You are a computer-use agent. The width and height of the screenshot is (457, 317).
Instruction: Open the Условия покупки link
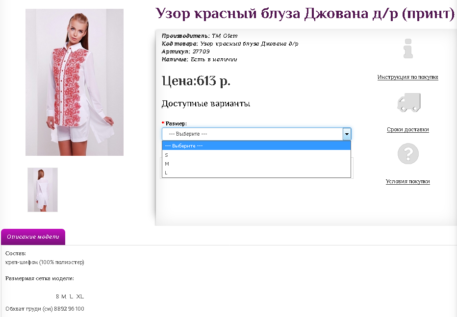pyautogui.click(x=408, y=181)
